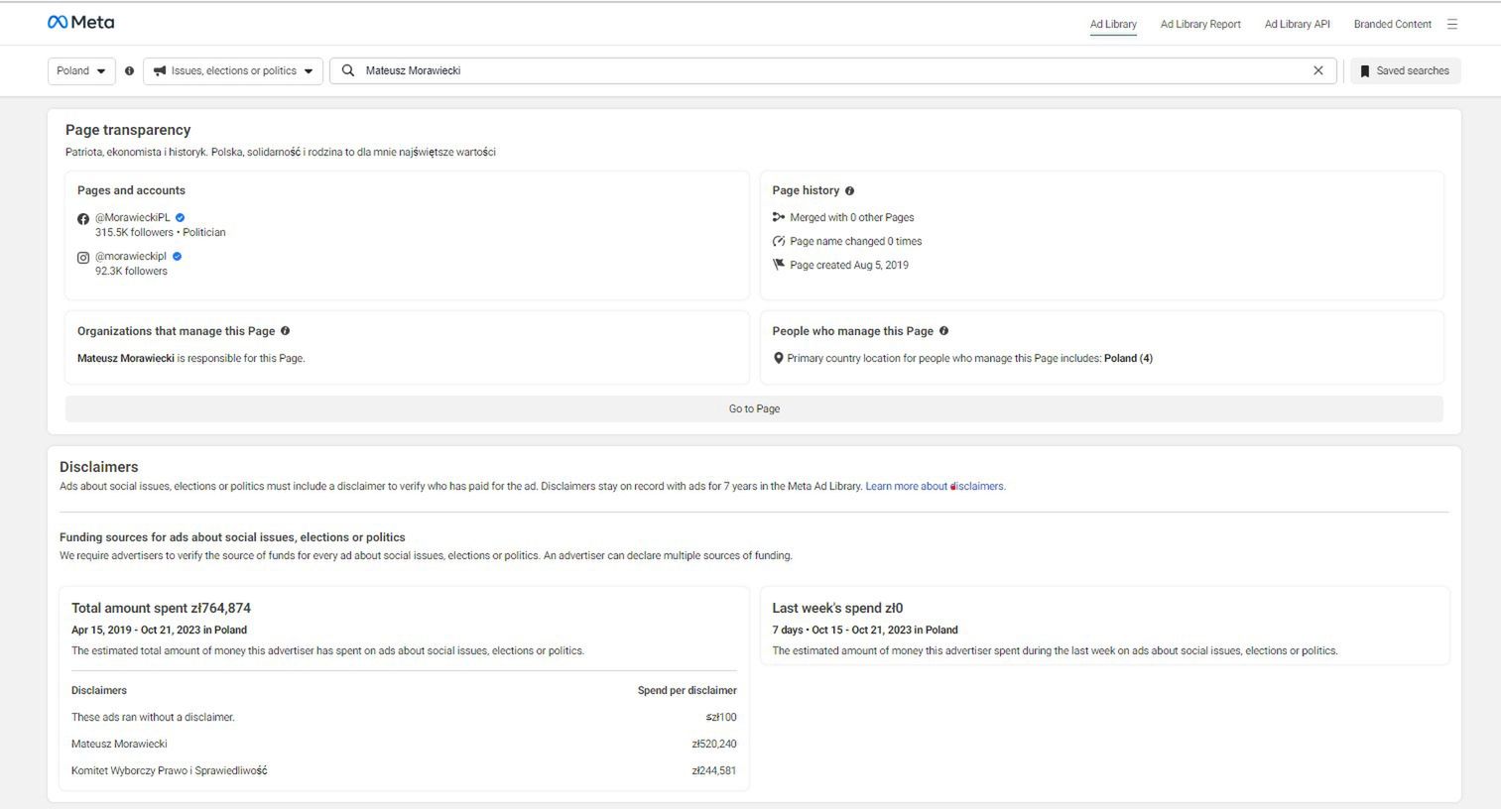The height and width of the screenshot is (809, 1501).
Task: Select 'These ads ran without a disclaimer' row
Action: tap(404, 717)
